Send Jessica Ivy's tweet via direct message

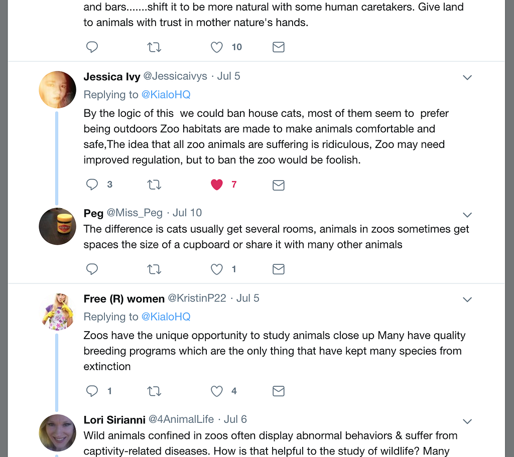(279, 185)
